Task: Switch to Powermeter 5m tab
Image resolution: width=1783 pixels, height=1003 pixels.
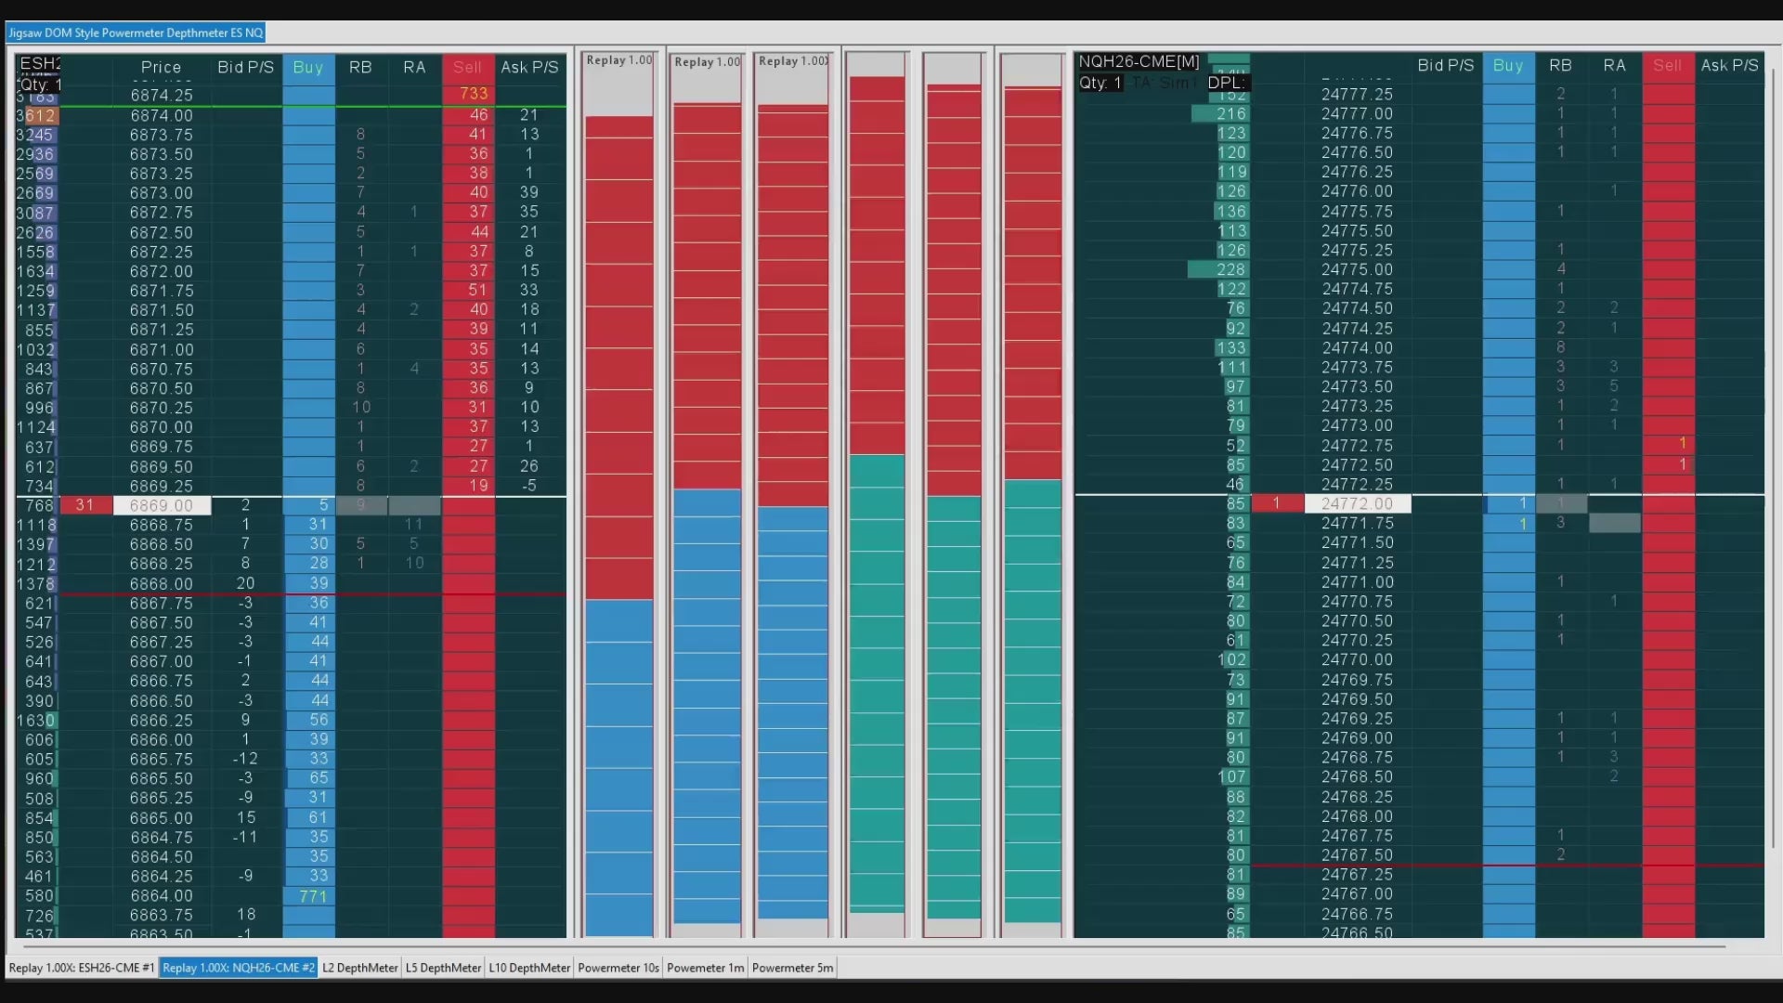Action: pos(793,968)
